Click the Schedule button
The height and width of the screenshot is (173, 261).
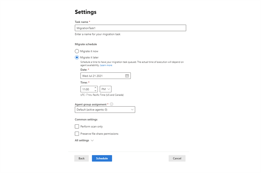102,158
